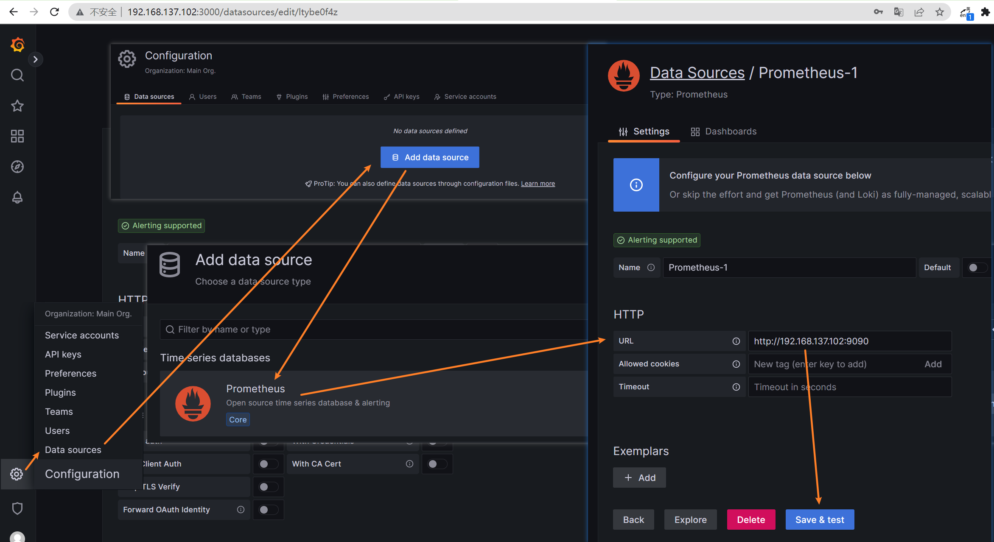
Task: Select Teams in Configuration menu
Action: pyautogui.click(x=59, y=412)
